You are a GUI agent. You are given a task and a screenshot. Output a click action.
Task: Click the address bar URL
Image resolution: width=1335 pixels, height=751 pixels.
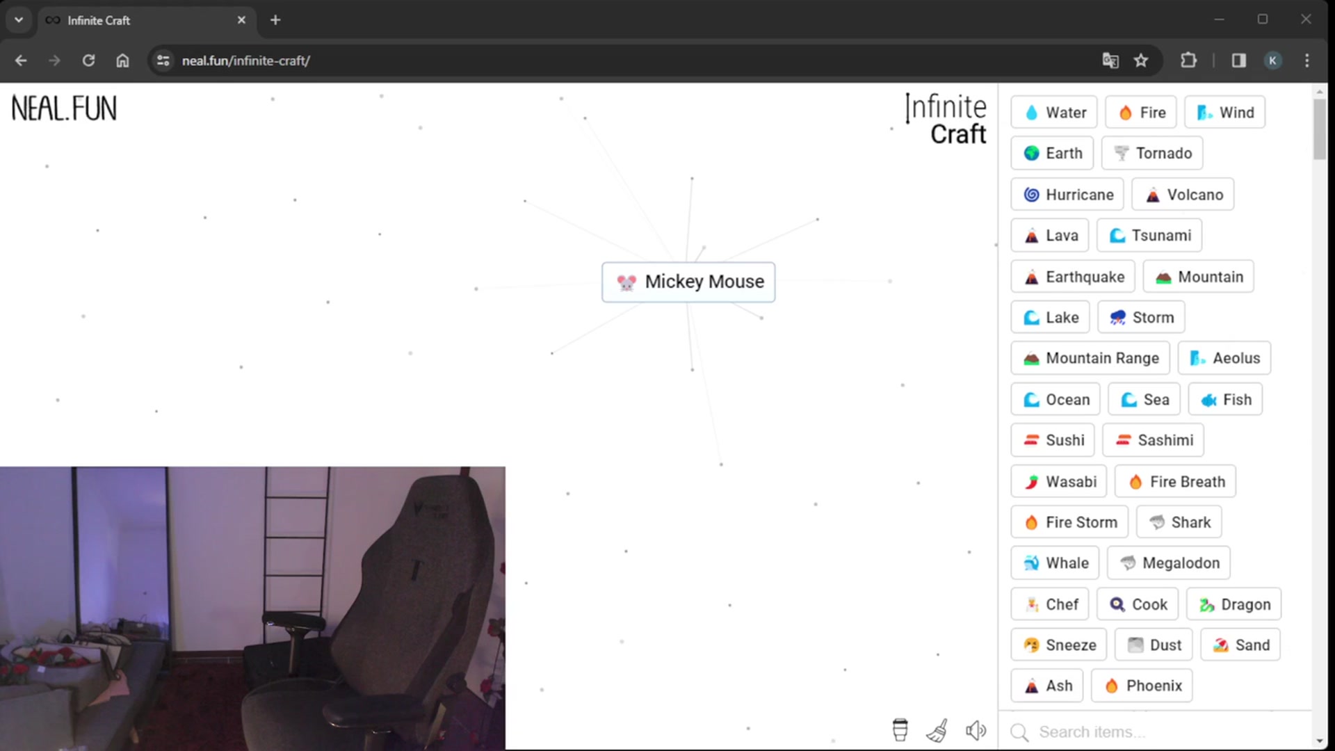tap(246, 60)
